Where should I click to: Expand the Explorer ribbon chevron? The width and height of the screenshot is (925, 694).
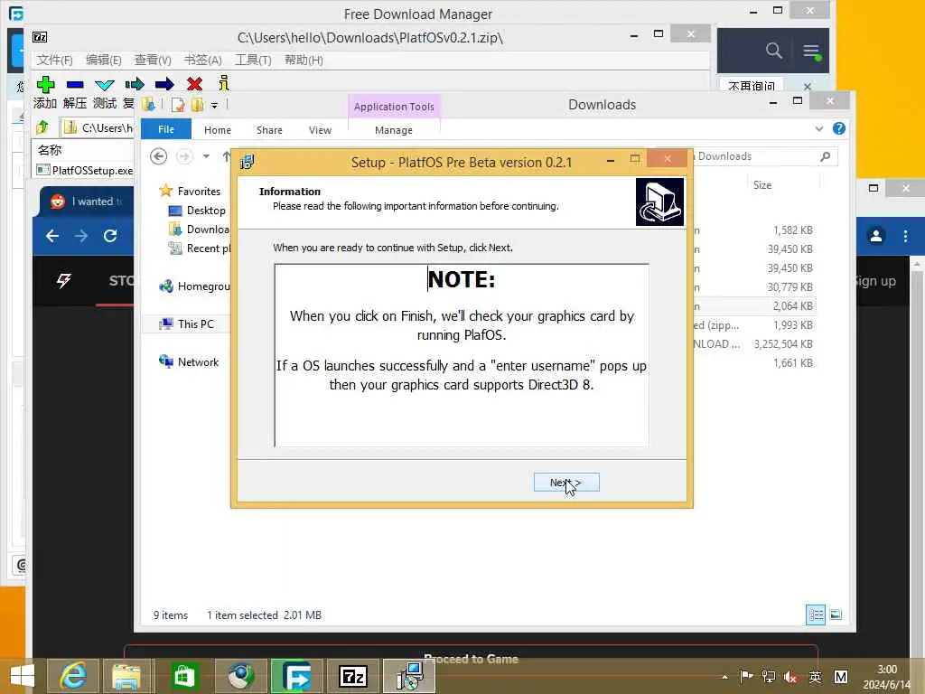(818, 128)
